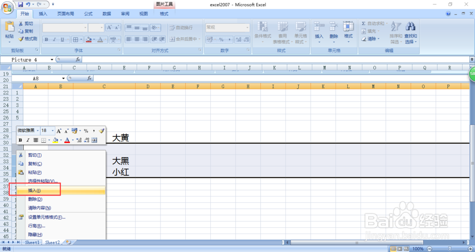Switch to the 公式 ribbon tab
Viewport: 475px width, 252px height.
[x=88, y=14]
